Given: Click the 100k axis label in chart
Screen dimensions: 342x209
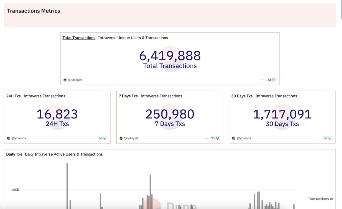Looking at the screenshot, I should (x=15, y=190).
